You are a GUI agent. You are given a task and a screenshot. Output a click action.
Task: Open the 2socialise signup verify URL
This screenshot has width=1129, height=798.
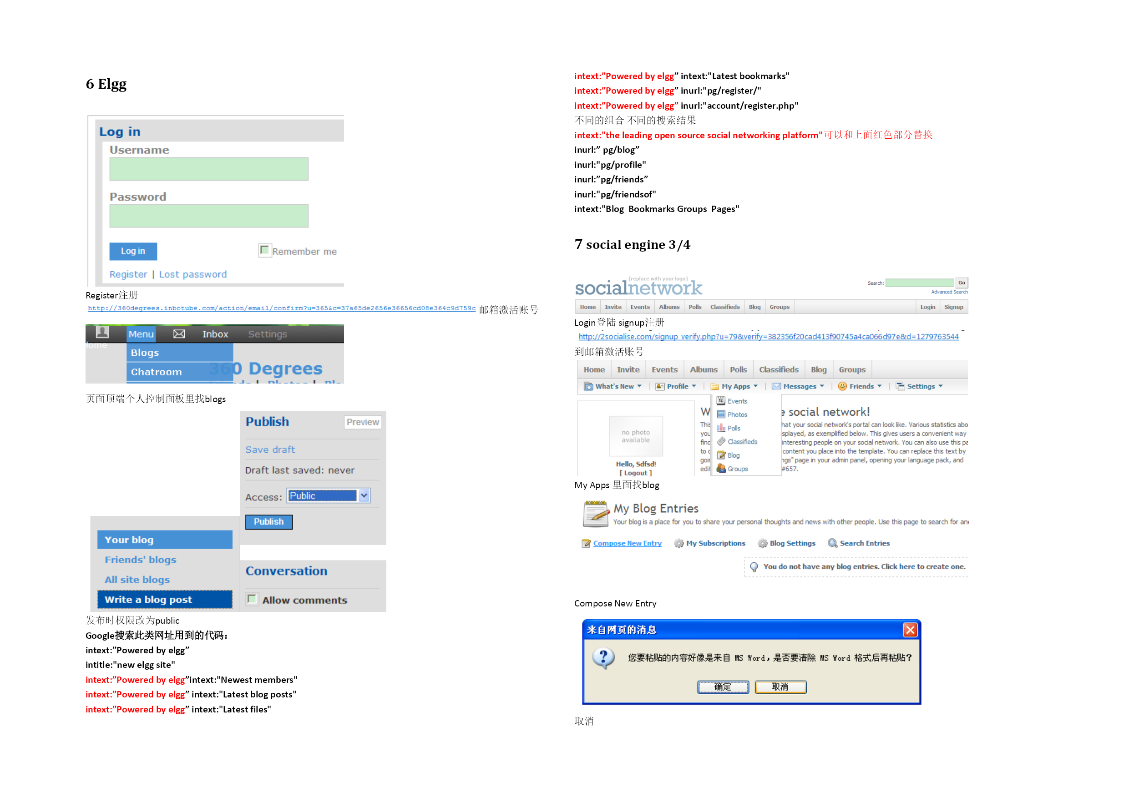768,337
